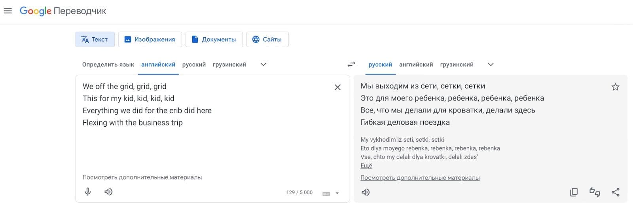633x207 pixels.
Task: Expand the target language list chevron
Action: [x=491, y=65]
